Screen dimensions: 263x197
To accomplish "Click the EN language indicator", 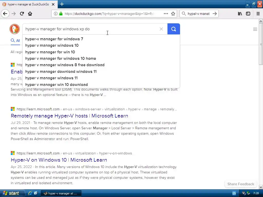I will point(234,193).
